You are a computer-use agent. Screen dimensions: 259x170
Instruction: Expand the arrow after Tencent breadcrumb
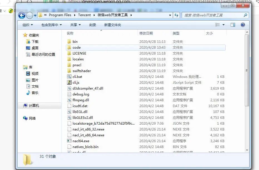94,15
